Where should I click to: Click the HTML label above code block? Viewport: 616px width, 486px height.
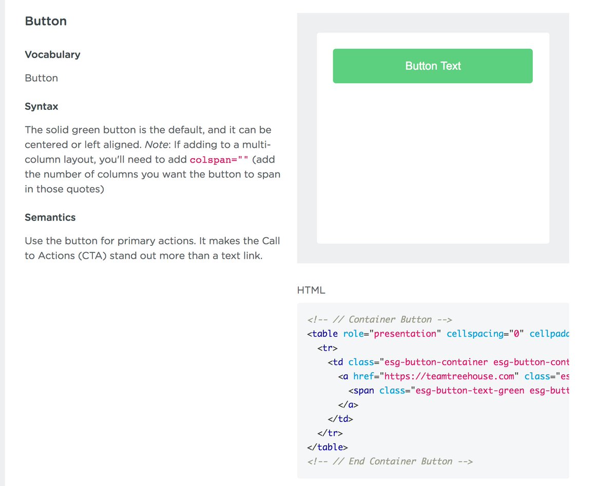pyautogui.click(x=311, y=290)
